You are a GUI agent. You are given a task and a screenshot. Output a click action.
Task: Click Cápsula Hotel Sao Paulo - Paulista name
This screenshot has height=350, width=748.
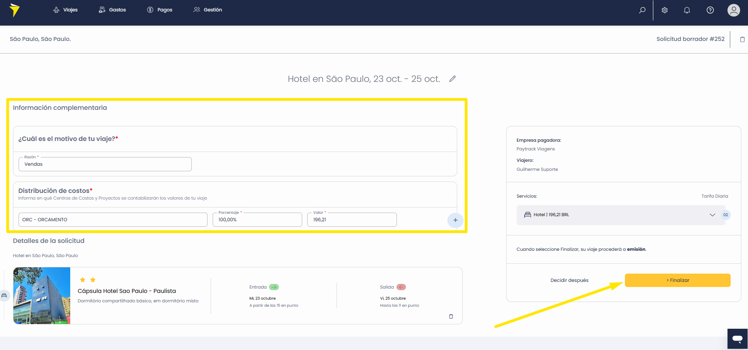pos(127,291)
